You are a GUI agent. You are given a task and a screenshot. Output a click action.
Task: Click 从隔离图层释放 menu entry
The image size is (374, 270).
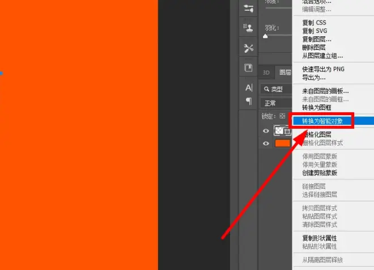(322, 260)
